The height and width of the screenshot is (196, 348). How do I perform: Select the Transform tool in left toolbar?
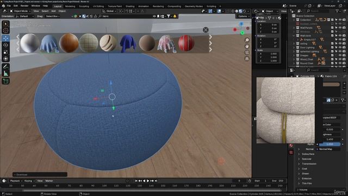click(5, 59)
